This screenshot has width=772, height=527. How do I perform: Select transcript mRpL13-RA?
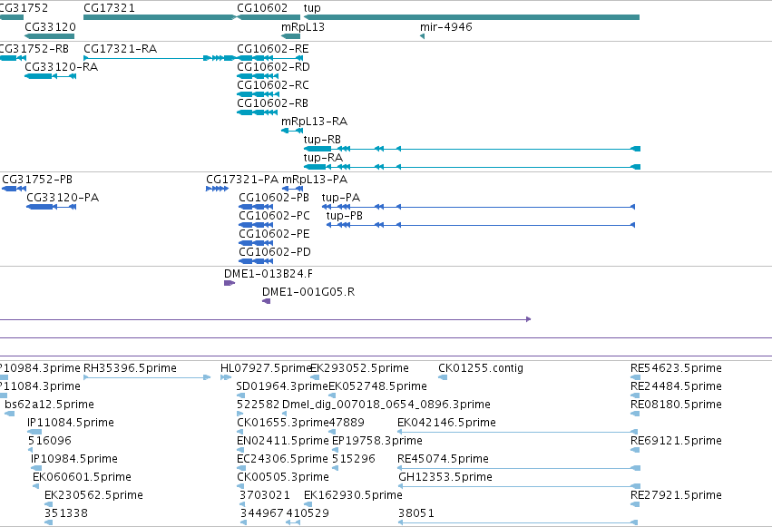[x=292, y=131]
